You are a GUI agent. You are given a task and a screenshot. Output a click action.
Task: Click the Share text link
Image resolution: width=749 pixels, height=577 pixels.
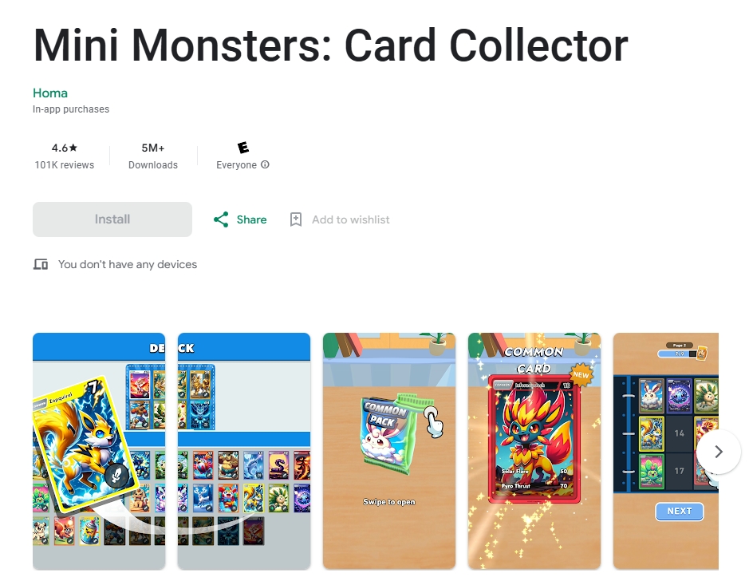[252, 219]
